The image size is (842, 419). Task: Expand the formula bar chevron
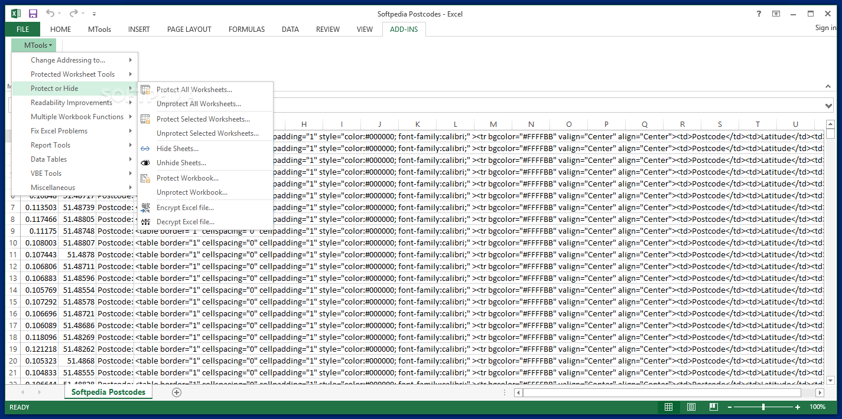click(828, 106)
